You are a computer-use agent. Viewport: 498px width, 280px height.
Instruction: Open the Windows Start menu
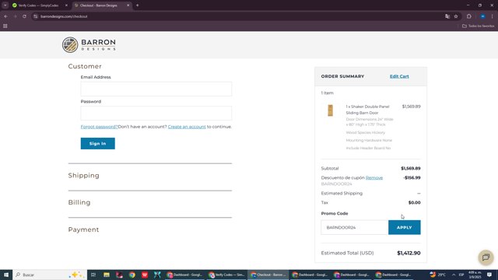pos(6,275)
